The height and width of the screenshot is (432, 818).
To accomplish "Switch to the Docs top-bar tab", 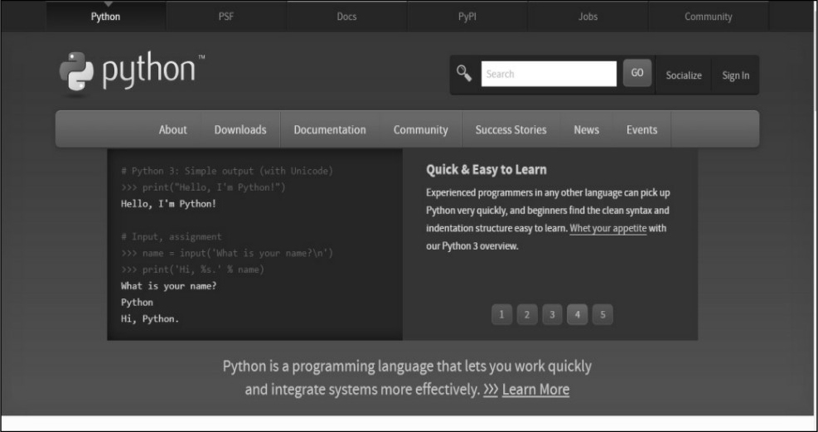I will point(346,17).
